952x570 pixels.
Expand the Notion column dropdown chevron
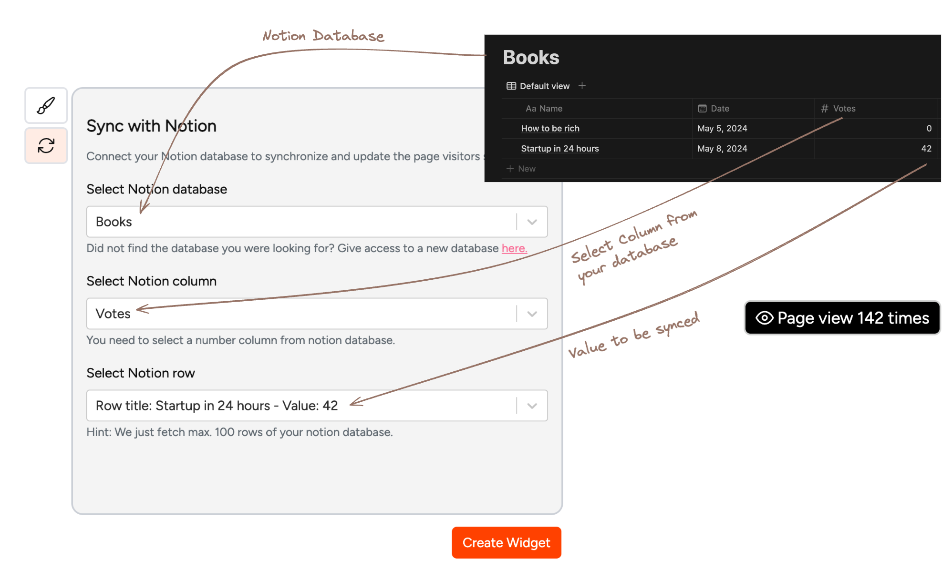[532, 314]
